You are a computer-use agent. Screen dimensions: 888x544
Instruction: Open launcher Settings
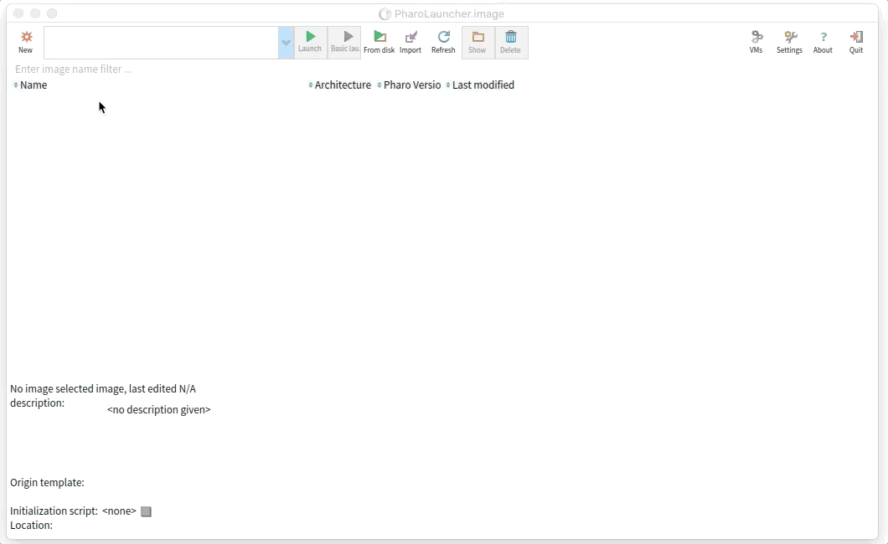pyautogui.click(x=789, y=43)
